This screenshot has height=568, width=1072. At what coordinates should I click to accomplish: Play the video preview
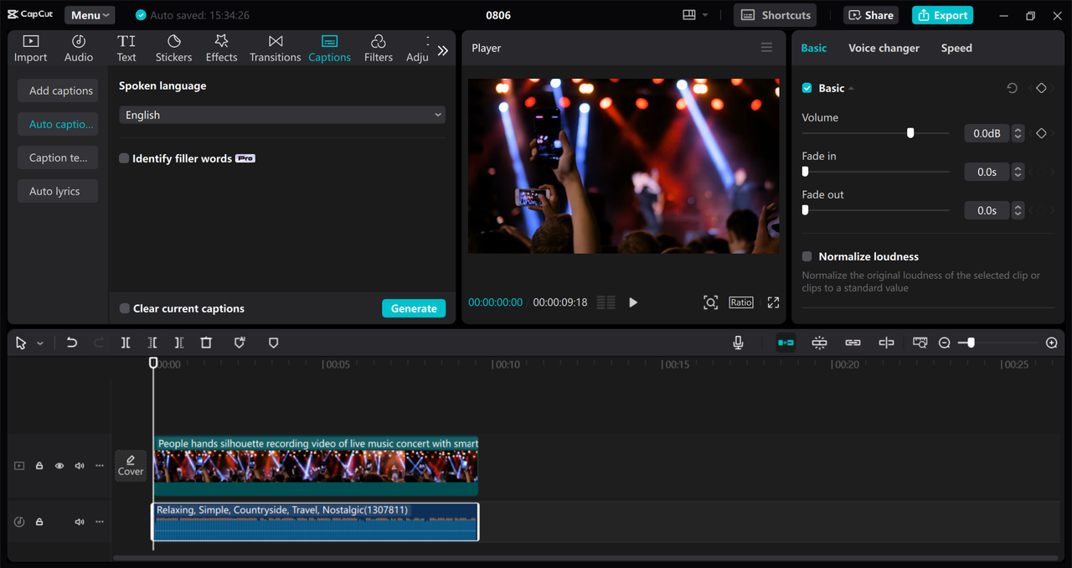click(633, 302)
